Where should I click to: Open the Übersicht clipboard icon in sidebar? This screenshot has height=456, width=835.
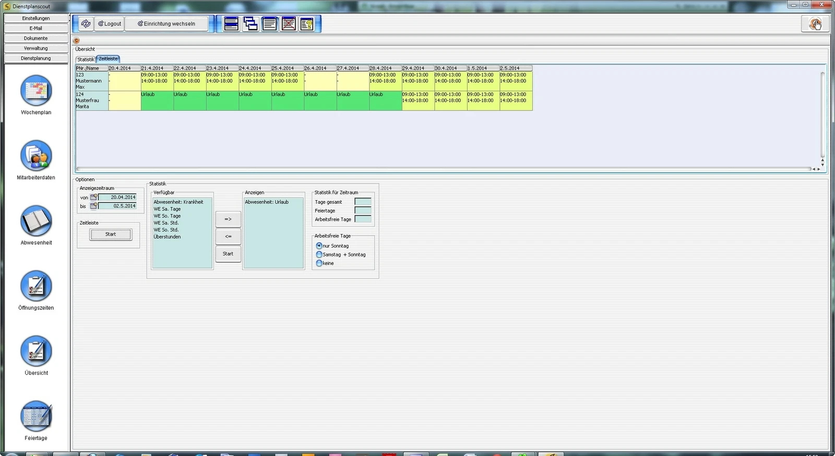point(36,351)
